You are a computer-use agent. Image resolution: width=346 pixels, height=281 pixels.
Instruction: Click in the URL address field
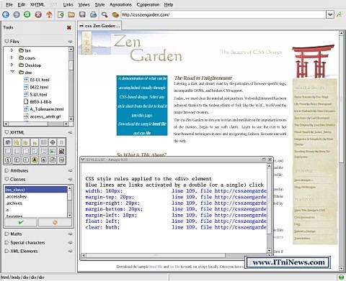[x=223, y=14]
